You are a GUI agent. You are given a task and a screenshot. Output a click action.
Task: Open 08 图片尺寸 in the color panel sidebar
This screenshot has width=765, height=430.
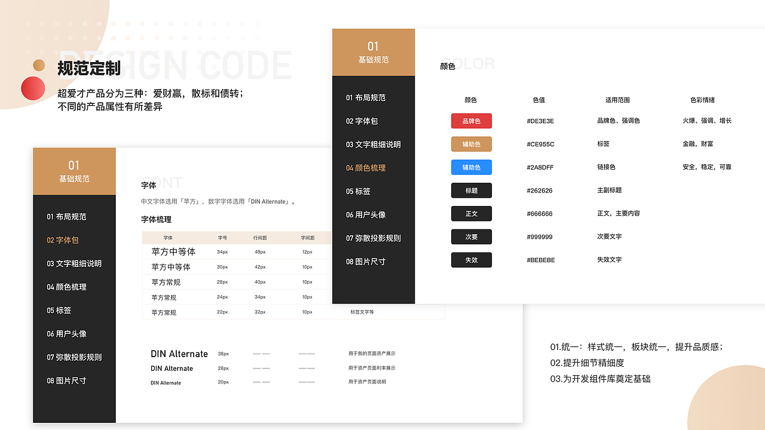tap(365, 262)
